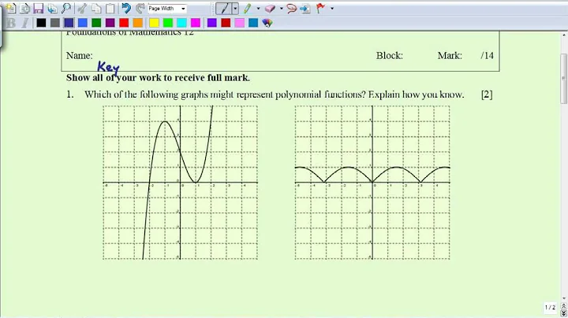This screenshot has width=568, height=318.
Task: Select the Pen tool
Action: 224,9
